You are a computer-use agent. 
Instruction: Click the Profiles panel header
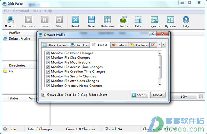click(19, 33)
